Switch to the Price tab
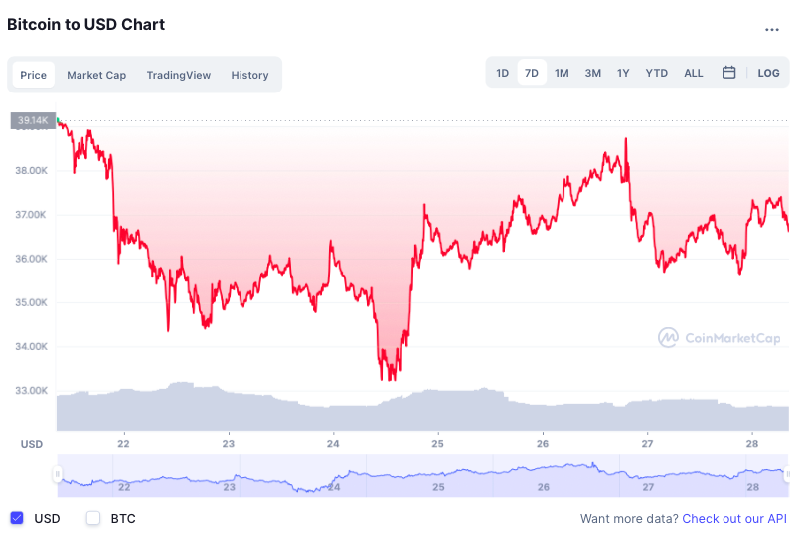 [33, 75]
